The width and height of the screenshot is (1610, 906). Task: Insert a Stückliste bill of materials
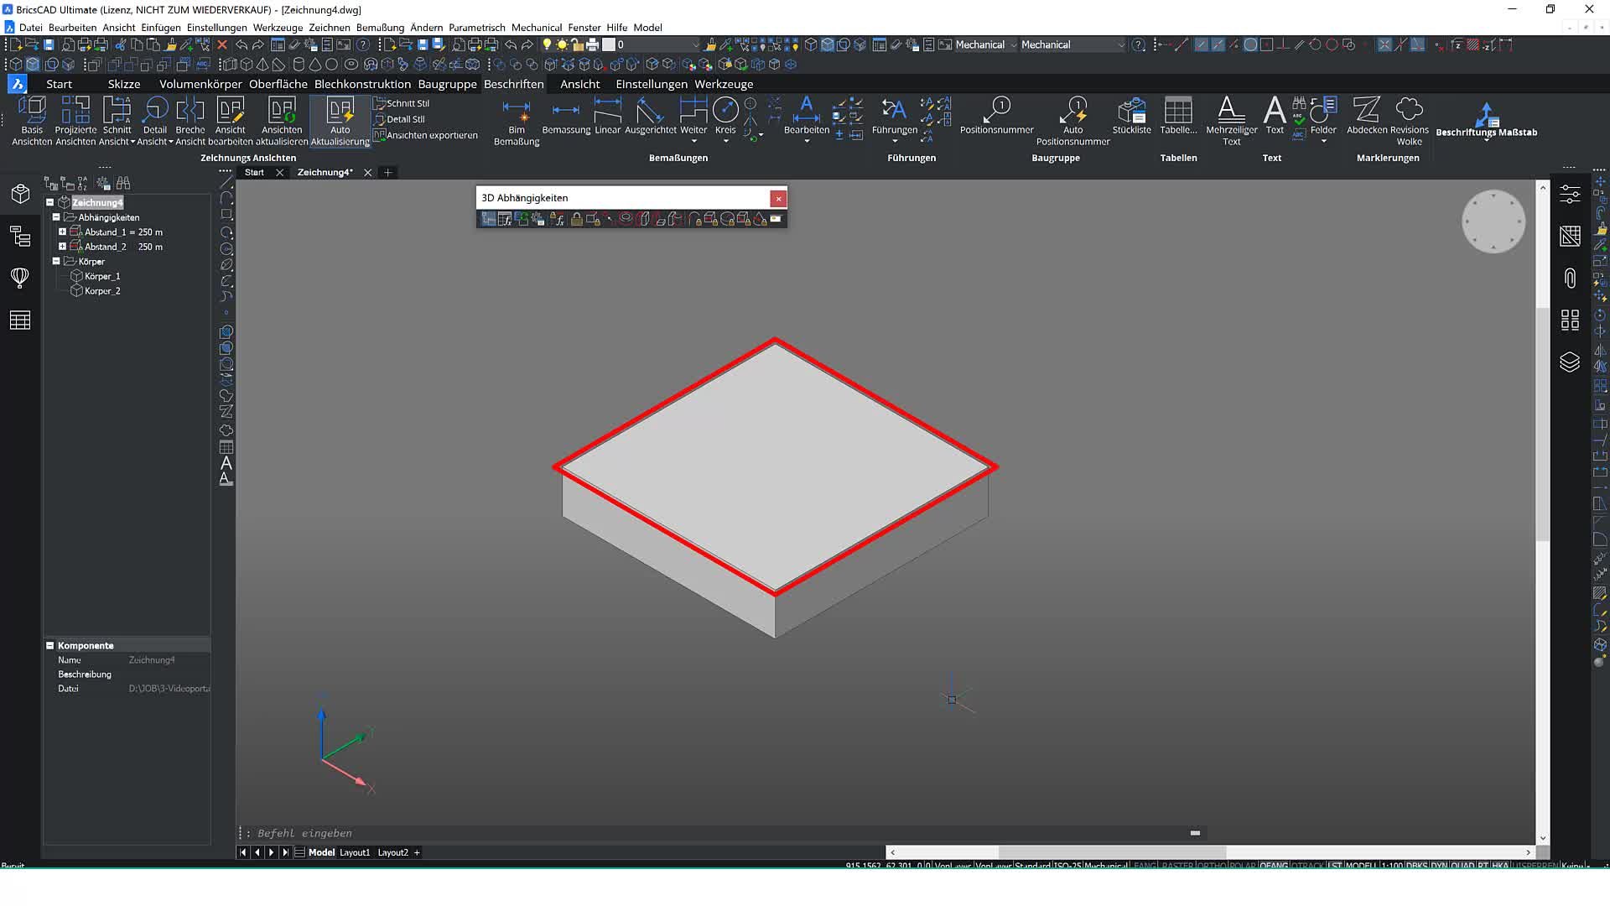1131,117
